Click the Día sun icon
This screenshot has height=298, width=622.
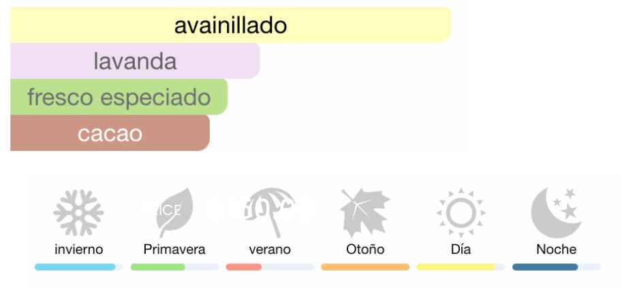pyautogui.click(x=461, y=212)
